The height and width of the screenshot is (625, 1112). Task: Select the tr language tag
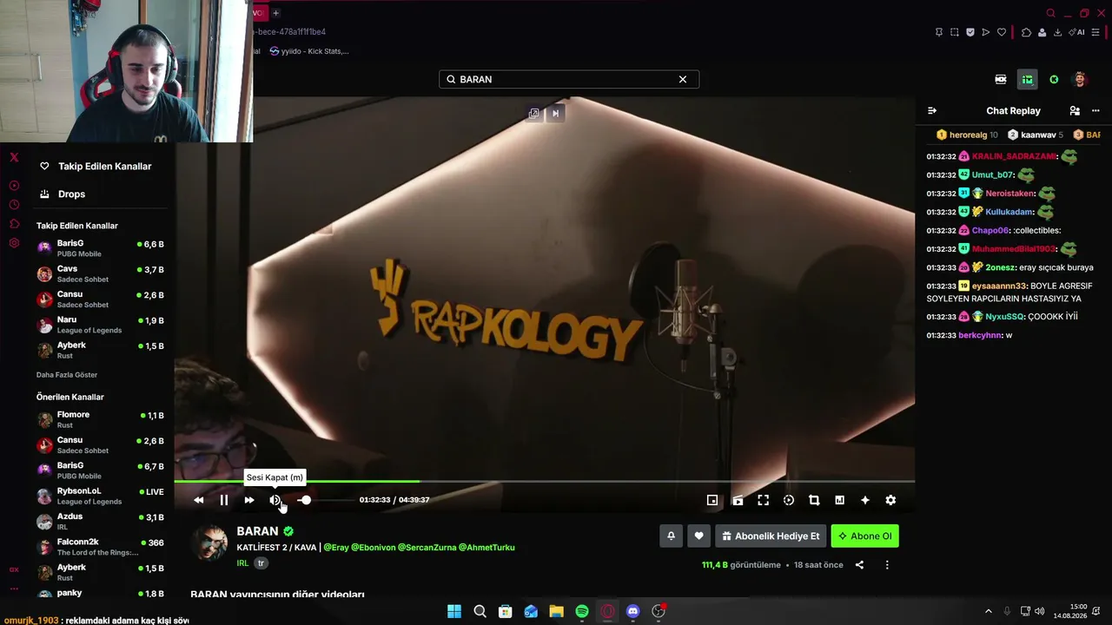[x=261, y=563]
